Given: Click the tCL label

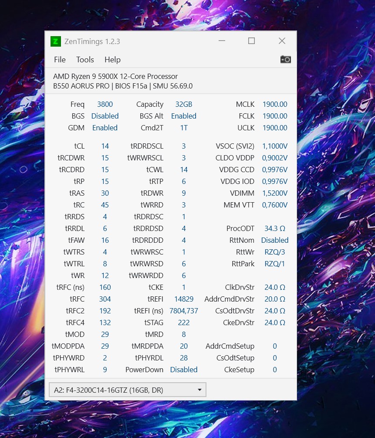Looking at the screenshot, I should pos(79,146).
